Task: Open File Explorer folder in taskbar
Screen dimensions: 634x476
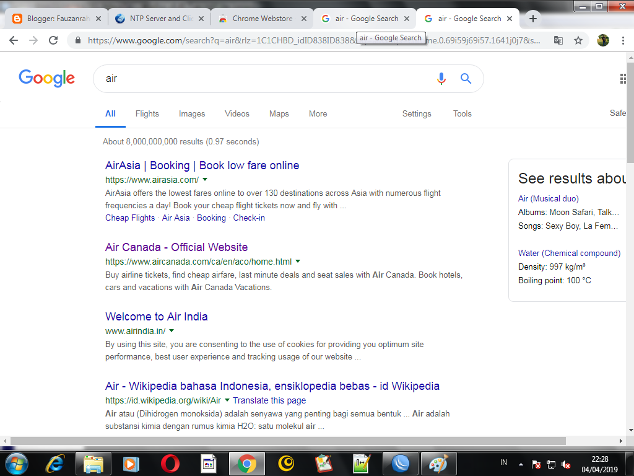Action: pyautogui.click(x=93, y=464)
